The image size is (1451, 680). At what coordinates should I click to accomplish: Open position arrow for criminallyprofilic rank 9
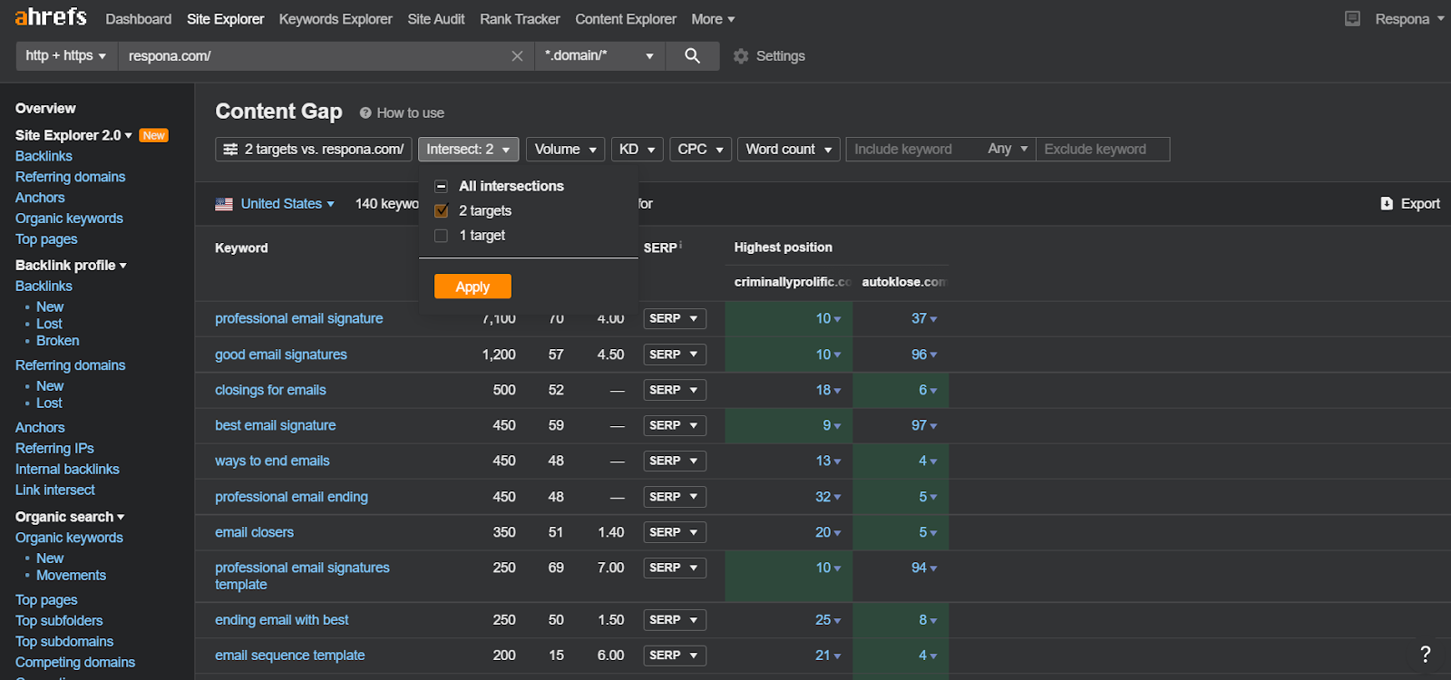[837, 426]
